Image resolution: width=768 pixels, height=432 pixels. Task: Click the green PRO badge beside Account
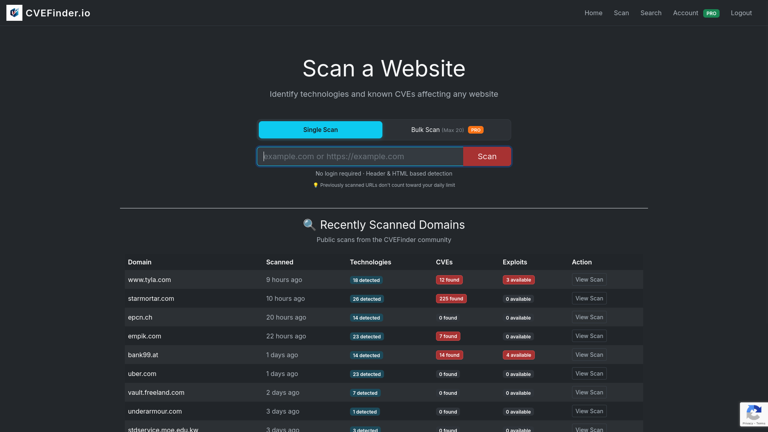pyautogui.click(x=711, y=13)
